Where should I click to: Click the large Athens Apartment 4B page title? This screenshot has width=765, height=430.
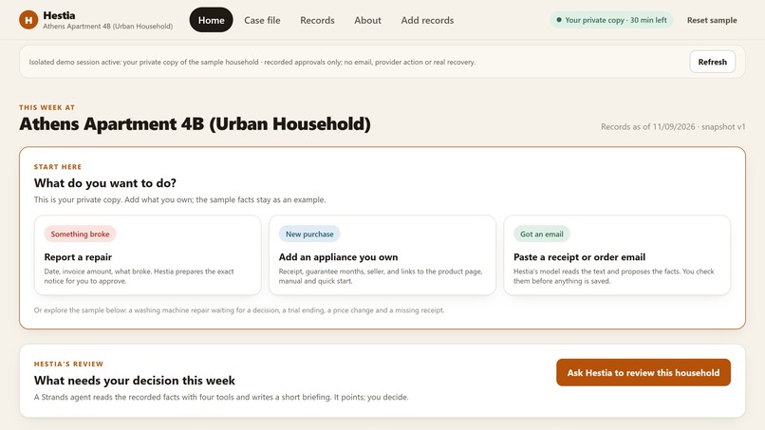tap(195, 124)
